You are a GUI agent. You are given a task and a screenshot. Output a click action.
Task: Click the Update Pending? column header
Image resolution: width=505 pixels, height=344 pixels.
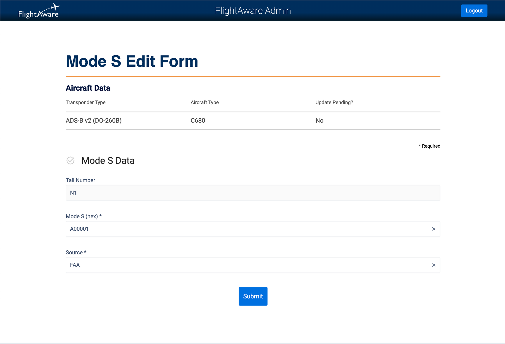pos(334,102)
